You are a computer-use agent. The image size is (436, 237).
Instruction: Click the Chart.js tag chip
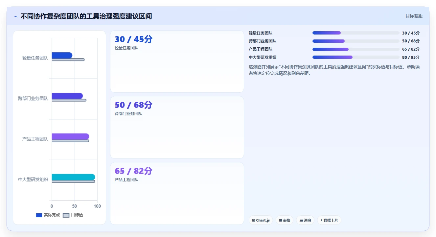(261, 220)
